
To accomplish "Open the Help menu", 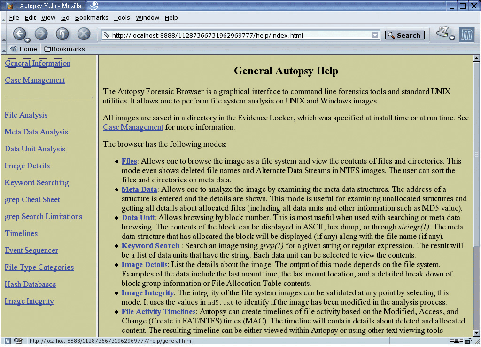I will 171,18.
